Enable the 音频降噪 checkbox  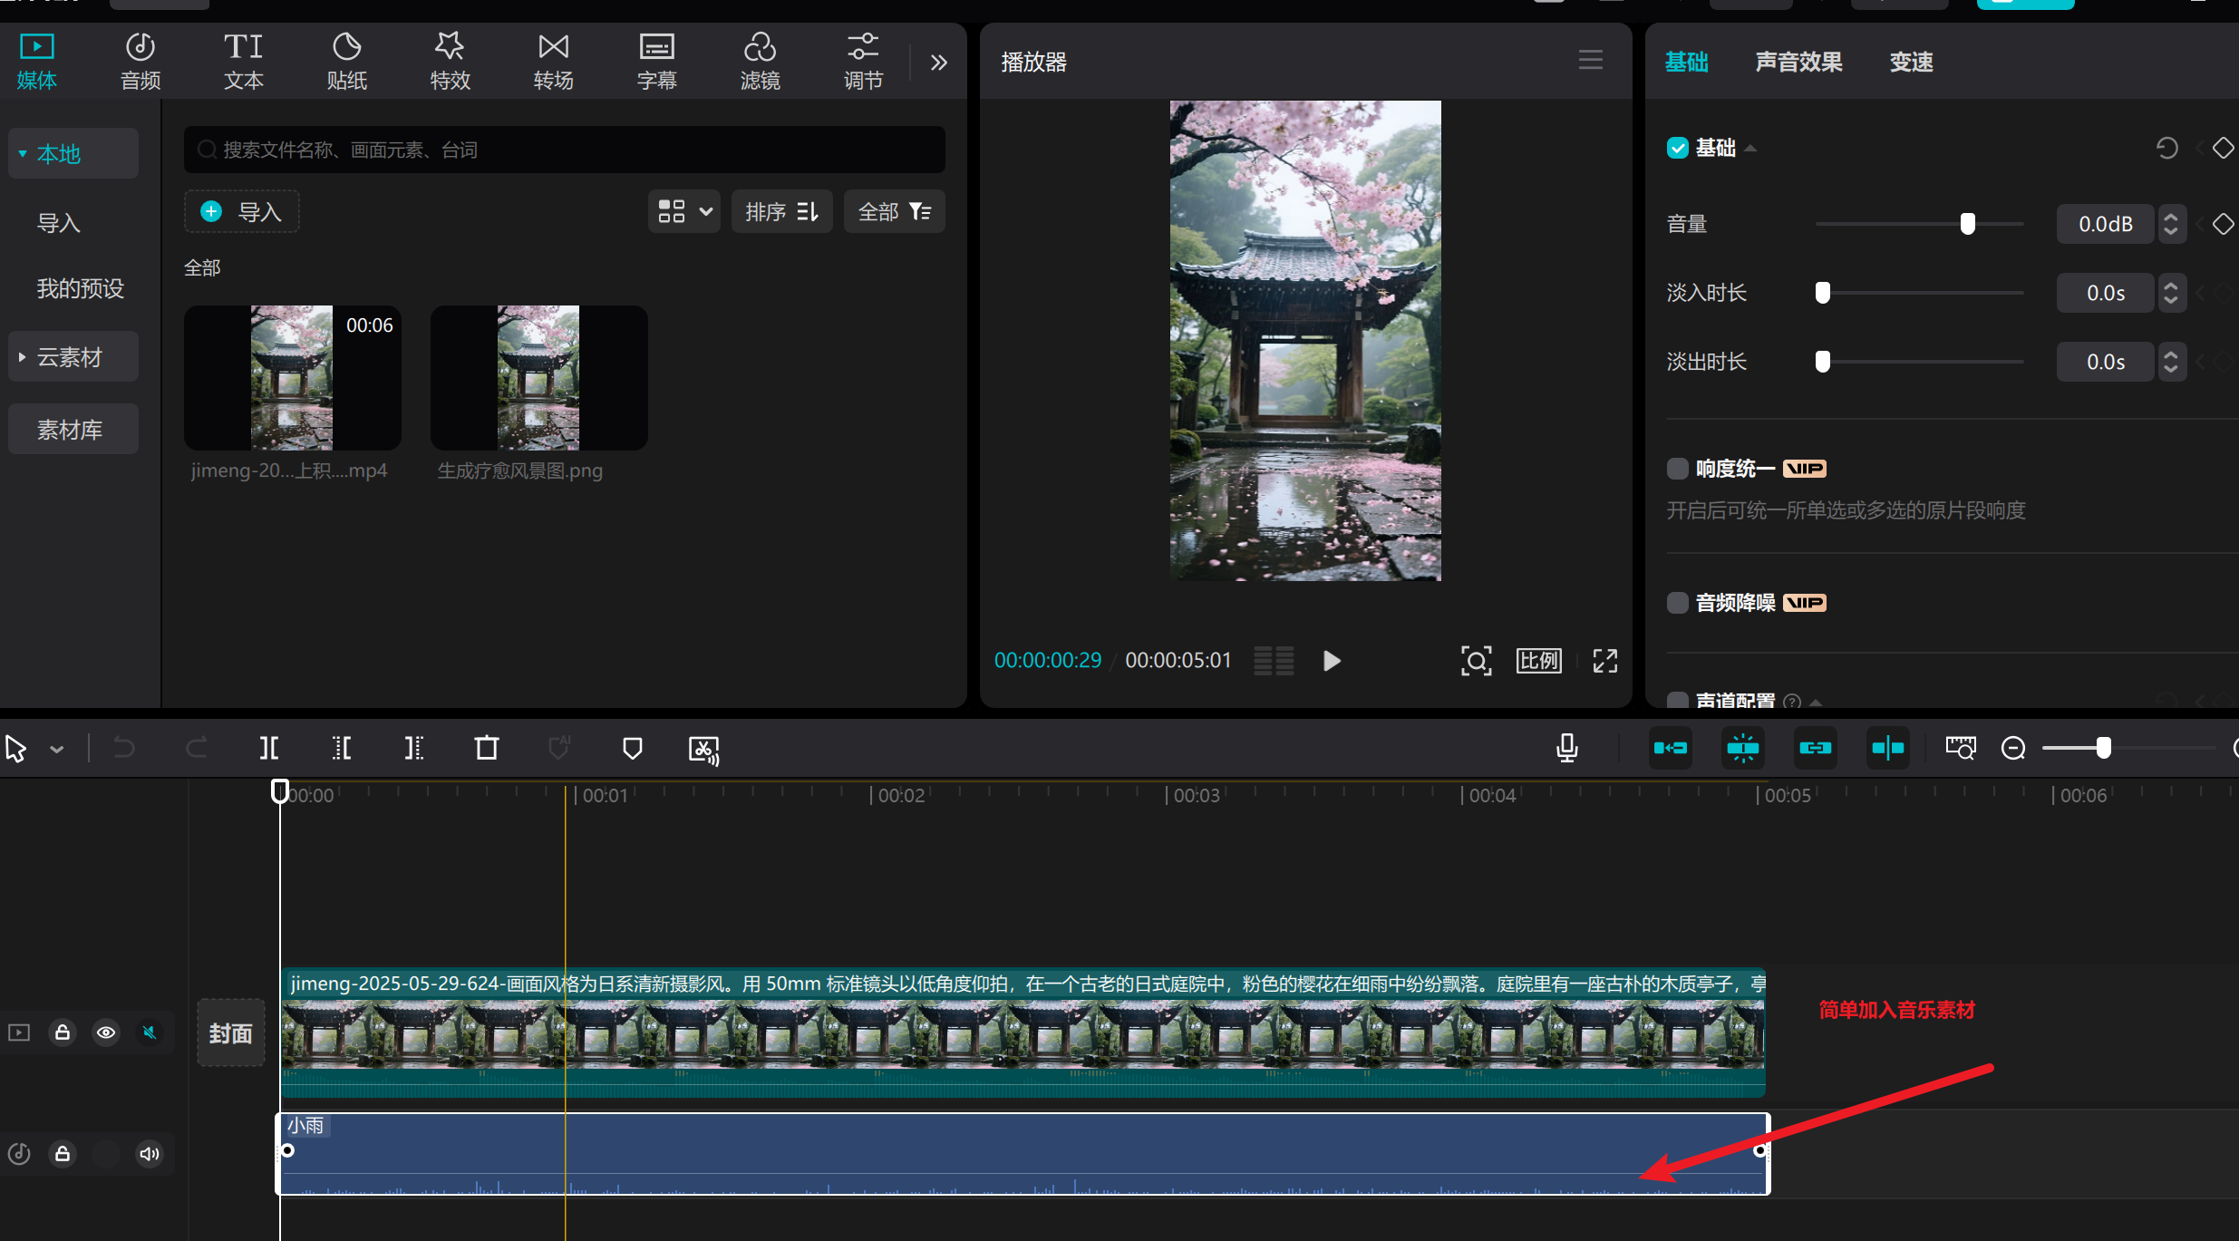pos(1677,603)
